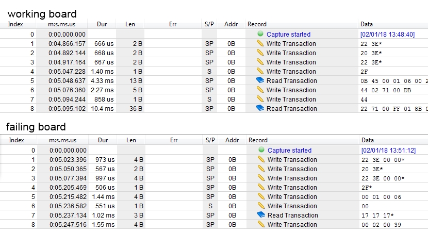Screen dimensions: 428x233
Task: Click working board date [02/01/18 13:48:40]
Action: click(388, 35)
